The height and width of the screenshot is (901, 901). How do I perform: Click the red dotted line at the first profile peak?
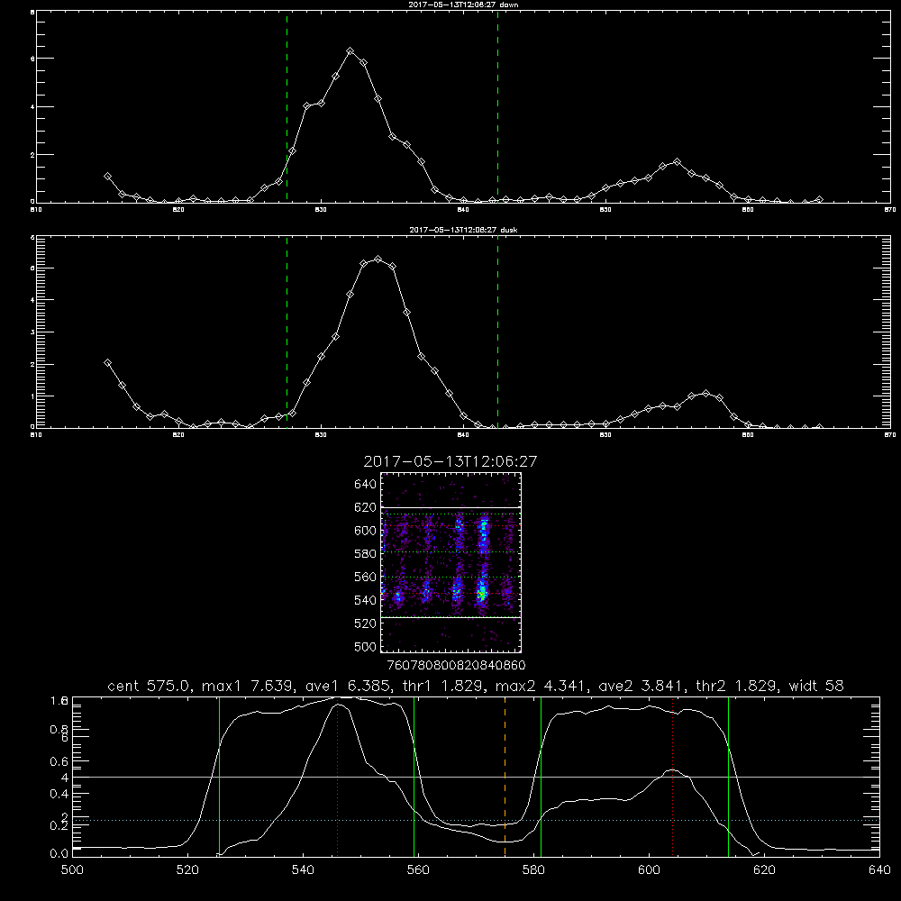[x=337, y=777]
